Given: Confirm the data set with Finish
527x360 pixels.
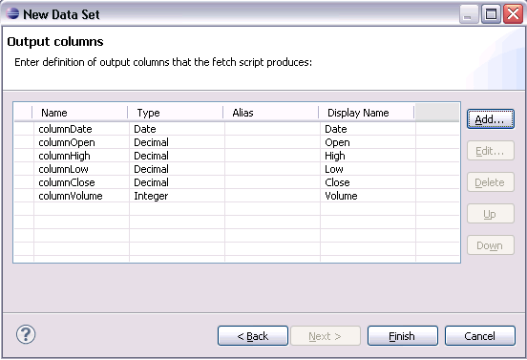Looking at the screenshot, I should tap(403, 336).
